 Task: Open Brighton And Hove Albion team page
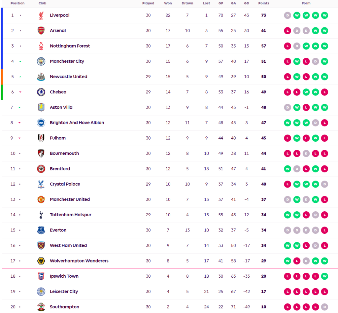77,123
